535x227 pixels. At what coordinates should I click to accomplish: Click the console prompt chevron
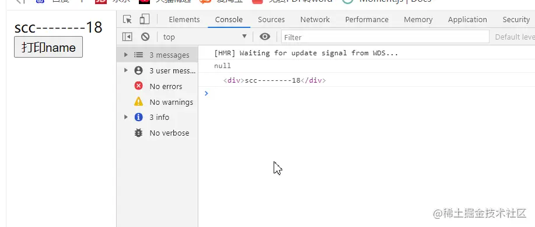coord(206,93)
